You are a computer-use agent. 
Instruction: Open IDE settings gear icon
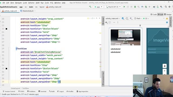coord(169,7)
